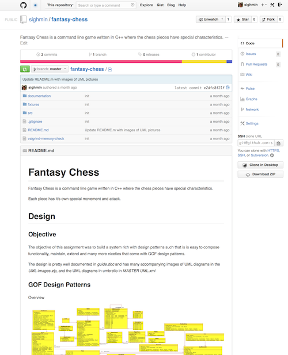The image size is (288, 355).
Task: Open the blue notifications indicator
Action: 35,5
